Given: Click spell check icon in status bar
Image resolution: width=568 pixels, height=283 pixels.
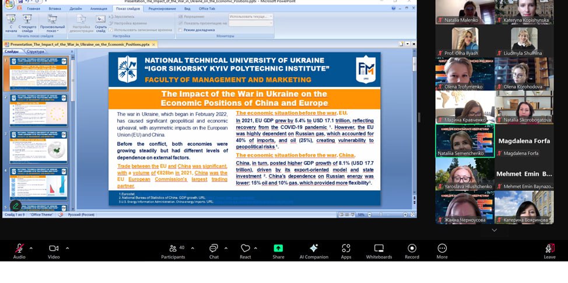Looking at the screenshot, I should [x=61, y=215].
